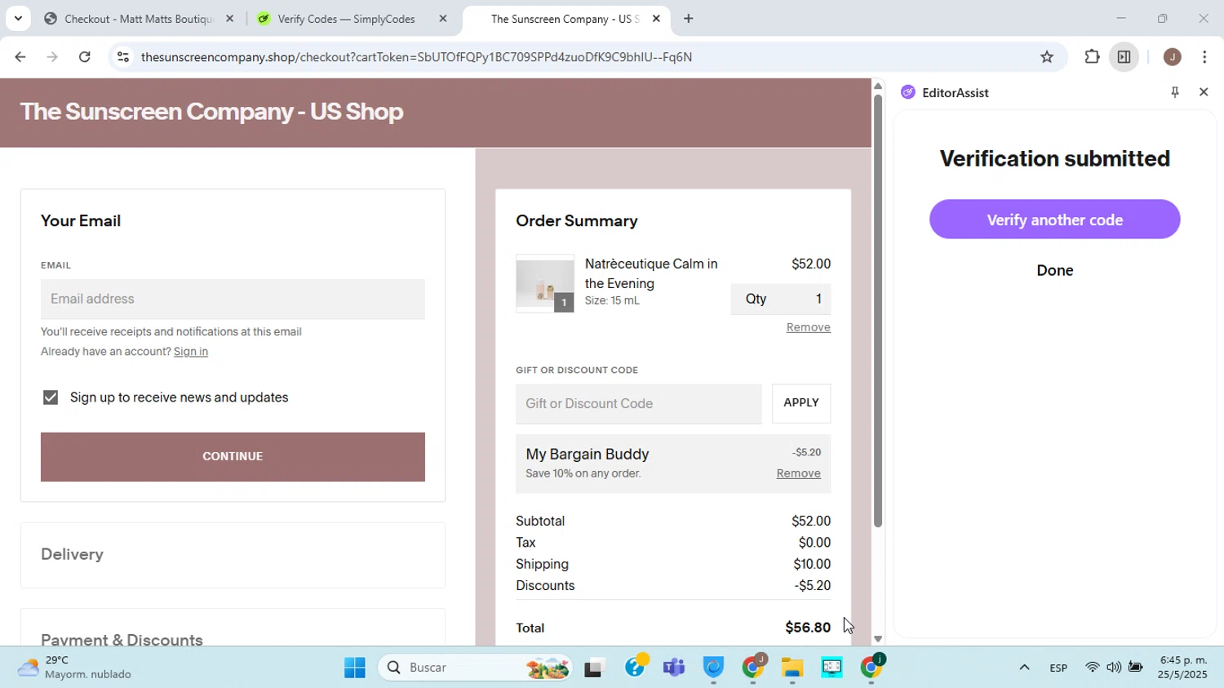This screenshot has width=1224, height=688.
Task: Open the Chrome extensions puzzle icon
Action: tap(1092, 57)
